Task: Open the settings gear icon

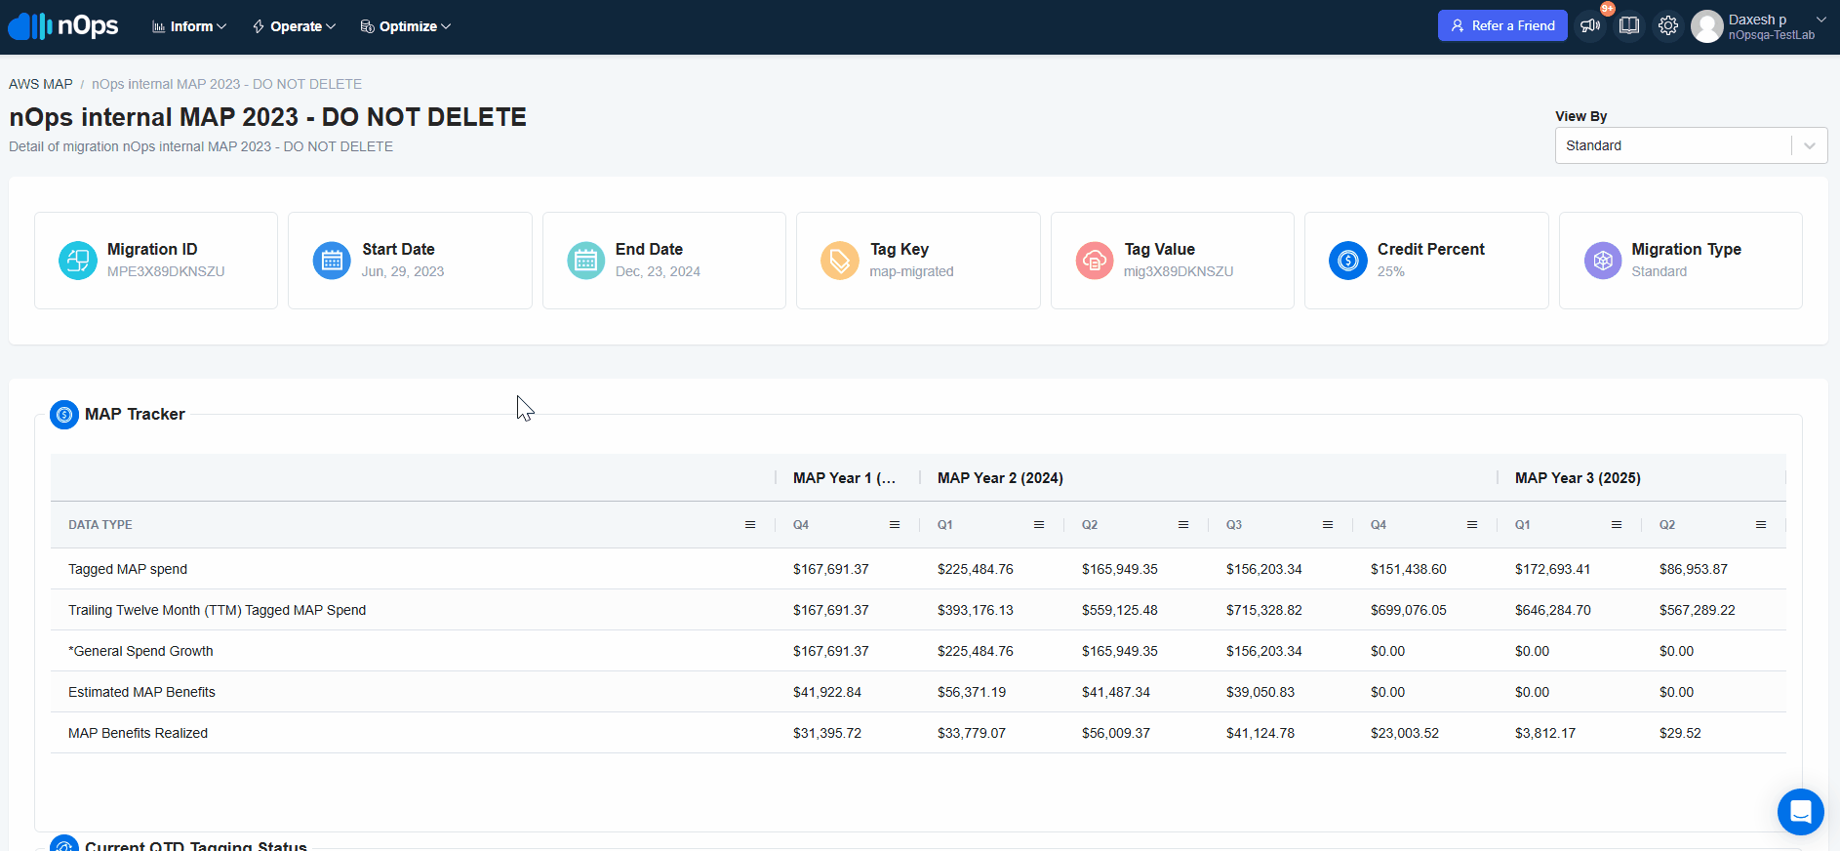Action: click(x=1668, y=26)
